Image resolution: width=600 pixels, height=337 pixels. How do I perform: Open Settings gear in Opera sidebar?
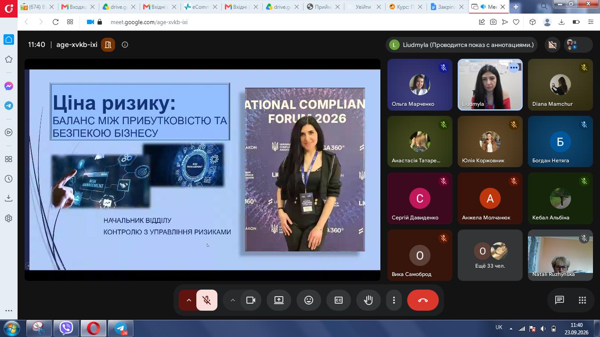(8, 218)
